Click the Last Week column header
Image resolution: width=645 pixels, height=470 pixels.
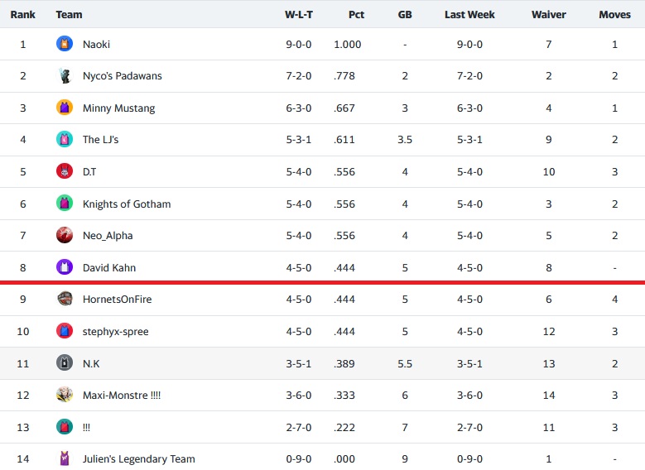click(x=469, y=14)
